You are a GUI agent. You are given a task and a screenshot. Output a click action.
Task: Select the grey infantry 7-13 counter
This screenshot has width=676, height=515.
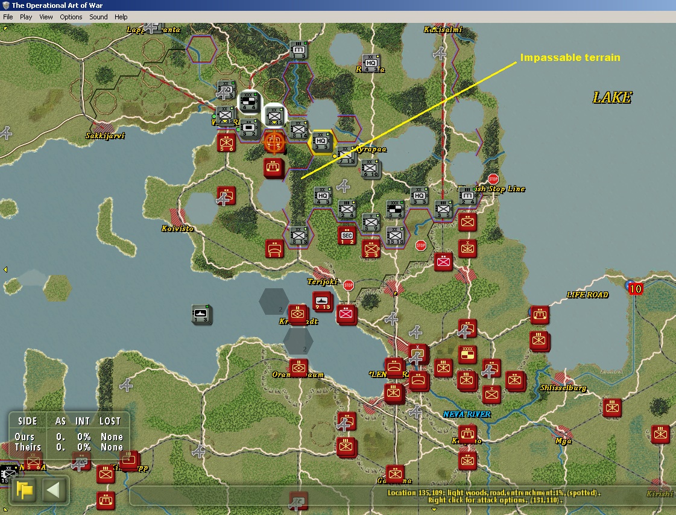pos(347,155)
